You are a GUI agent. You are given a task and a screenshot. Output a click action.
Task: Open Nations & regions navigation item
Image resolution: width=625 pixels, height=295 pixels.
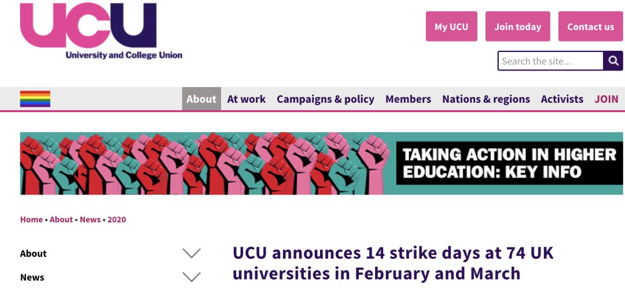[x=486, y=99]
